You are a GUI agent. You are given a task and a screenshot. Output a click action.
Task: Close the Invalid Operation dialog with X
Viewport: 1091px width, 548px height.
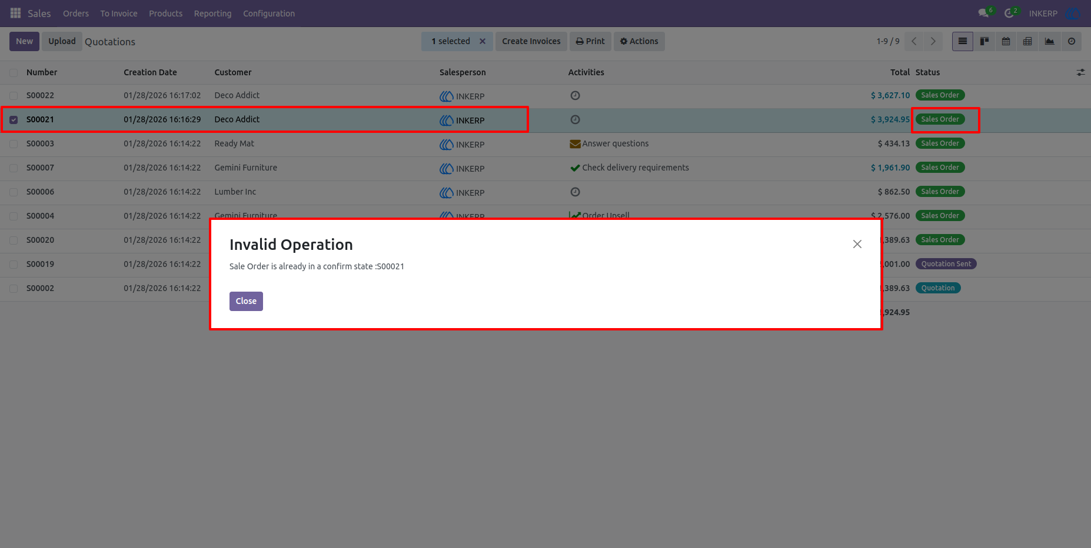pyautogui.click(x=857, y=244)
